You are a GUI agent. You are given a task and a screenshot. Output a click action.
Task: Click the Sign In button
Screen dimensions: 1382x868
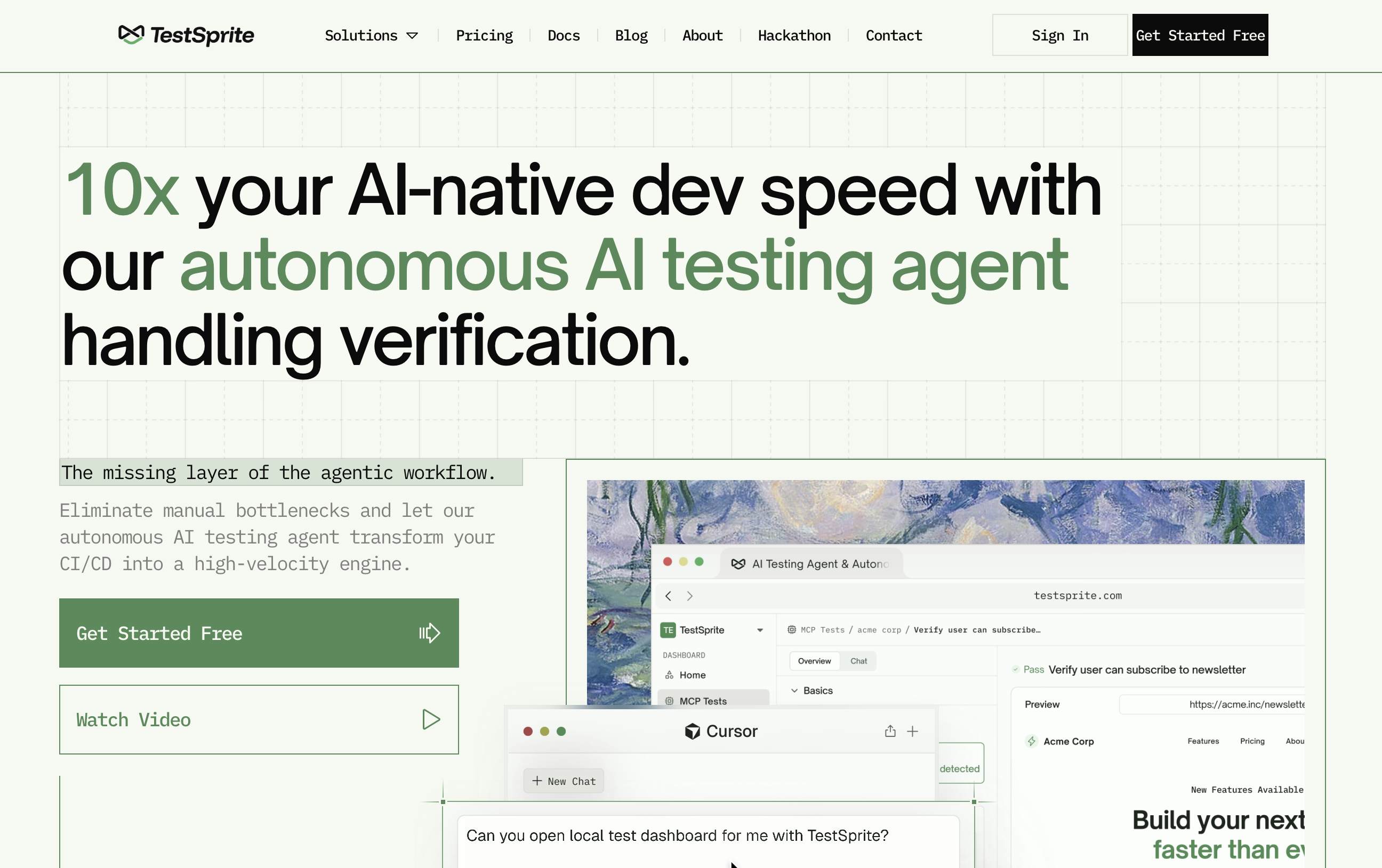[1060, 35]
